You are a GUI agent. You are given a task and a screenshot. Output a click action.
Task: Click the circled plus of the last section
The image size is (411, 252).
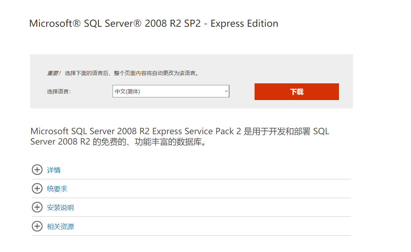point(37,226)
